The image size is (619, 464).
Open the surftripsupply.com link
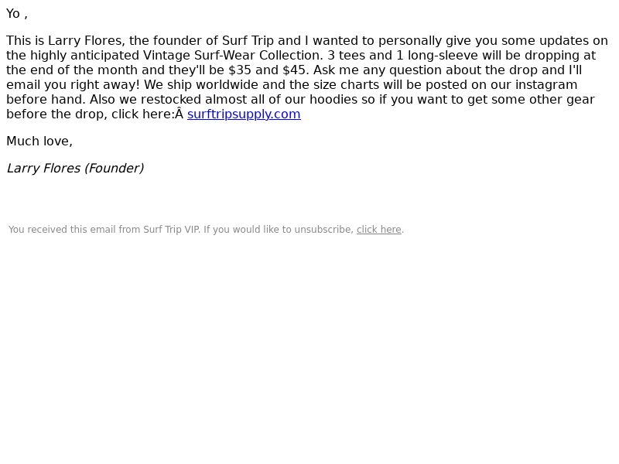[x=244, y=114]
